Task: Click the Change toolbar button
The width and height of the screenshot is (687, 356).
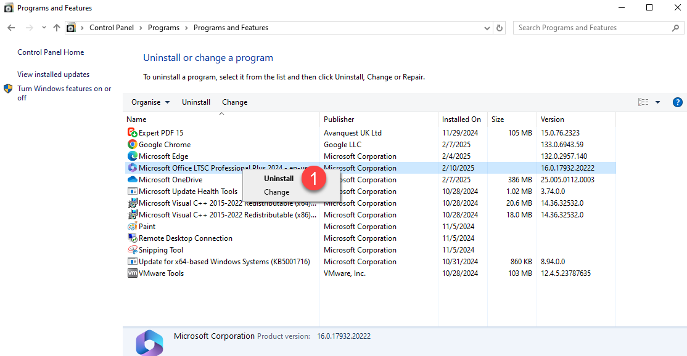Action: (x=235, y=102)
